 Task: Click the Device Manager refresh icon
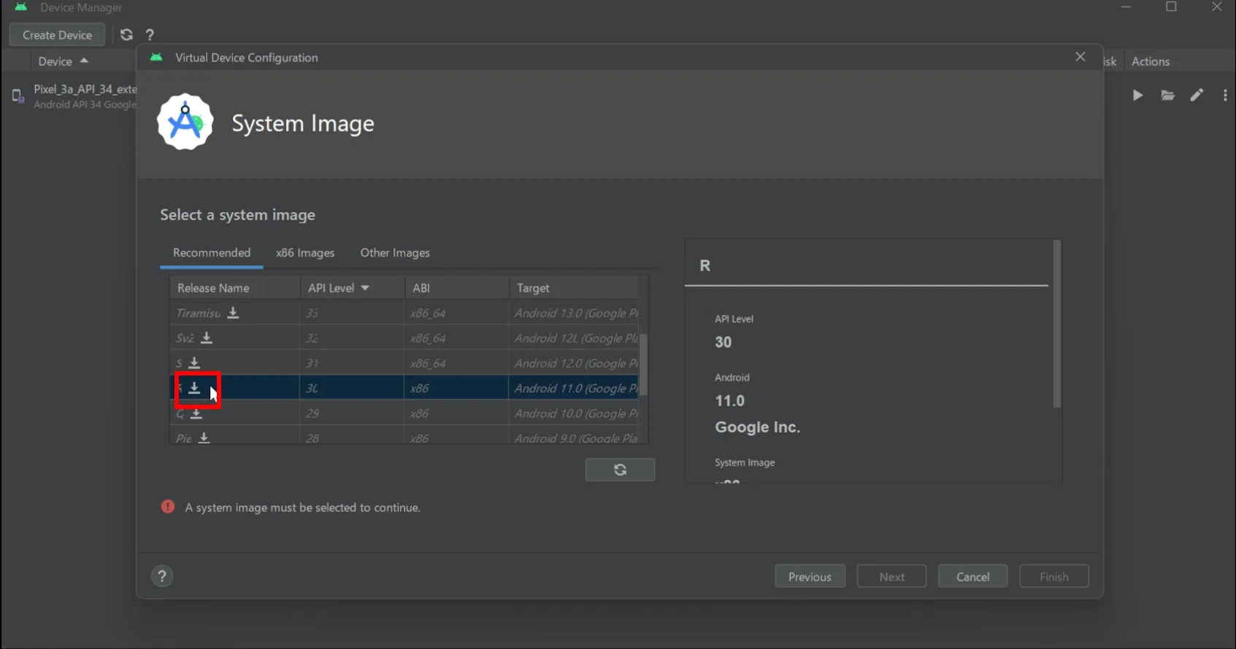point(126,34)
